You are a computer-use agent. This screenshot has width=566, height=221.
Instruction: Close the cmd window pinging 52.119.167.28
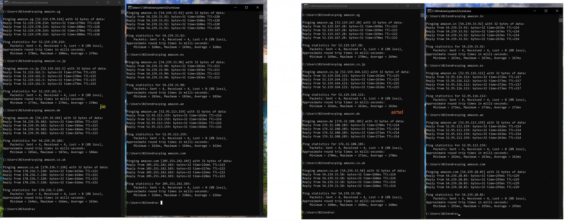418,6
